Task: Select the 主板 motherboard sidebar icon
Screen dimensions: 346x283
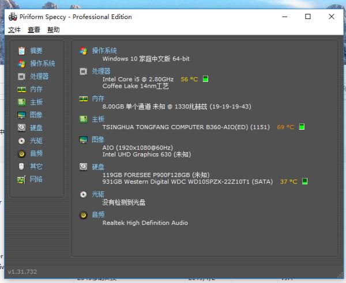Action: click(x=22, y=102)
